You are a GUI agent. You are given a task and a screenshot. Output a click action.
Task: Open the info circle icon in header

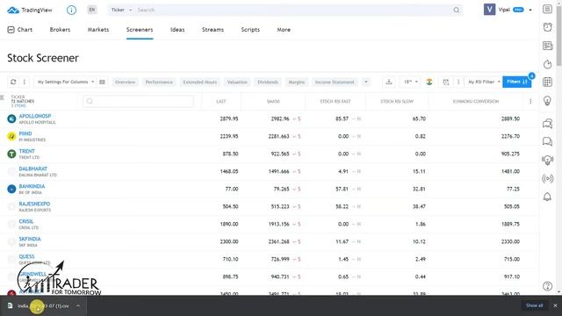71,10
